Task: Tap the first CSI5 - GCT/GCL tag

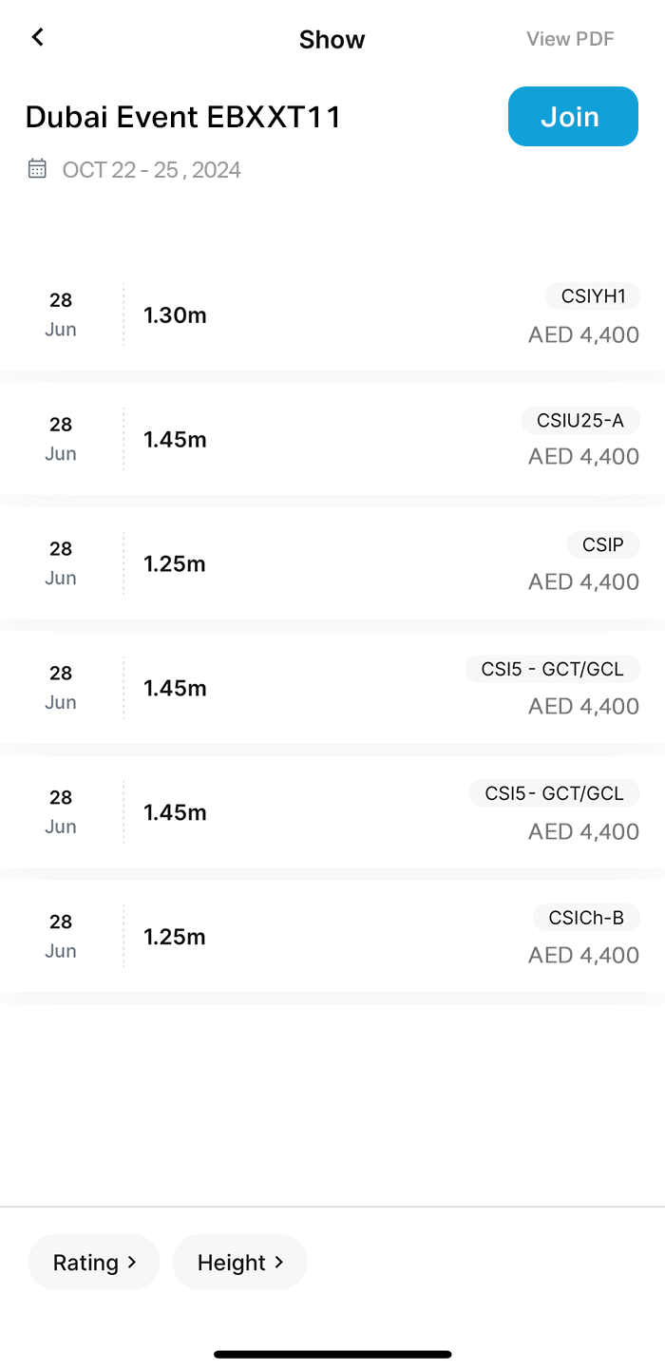Action: [x=552, y=669]
